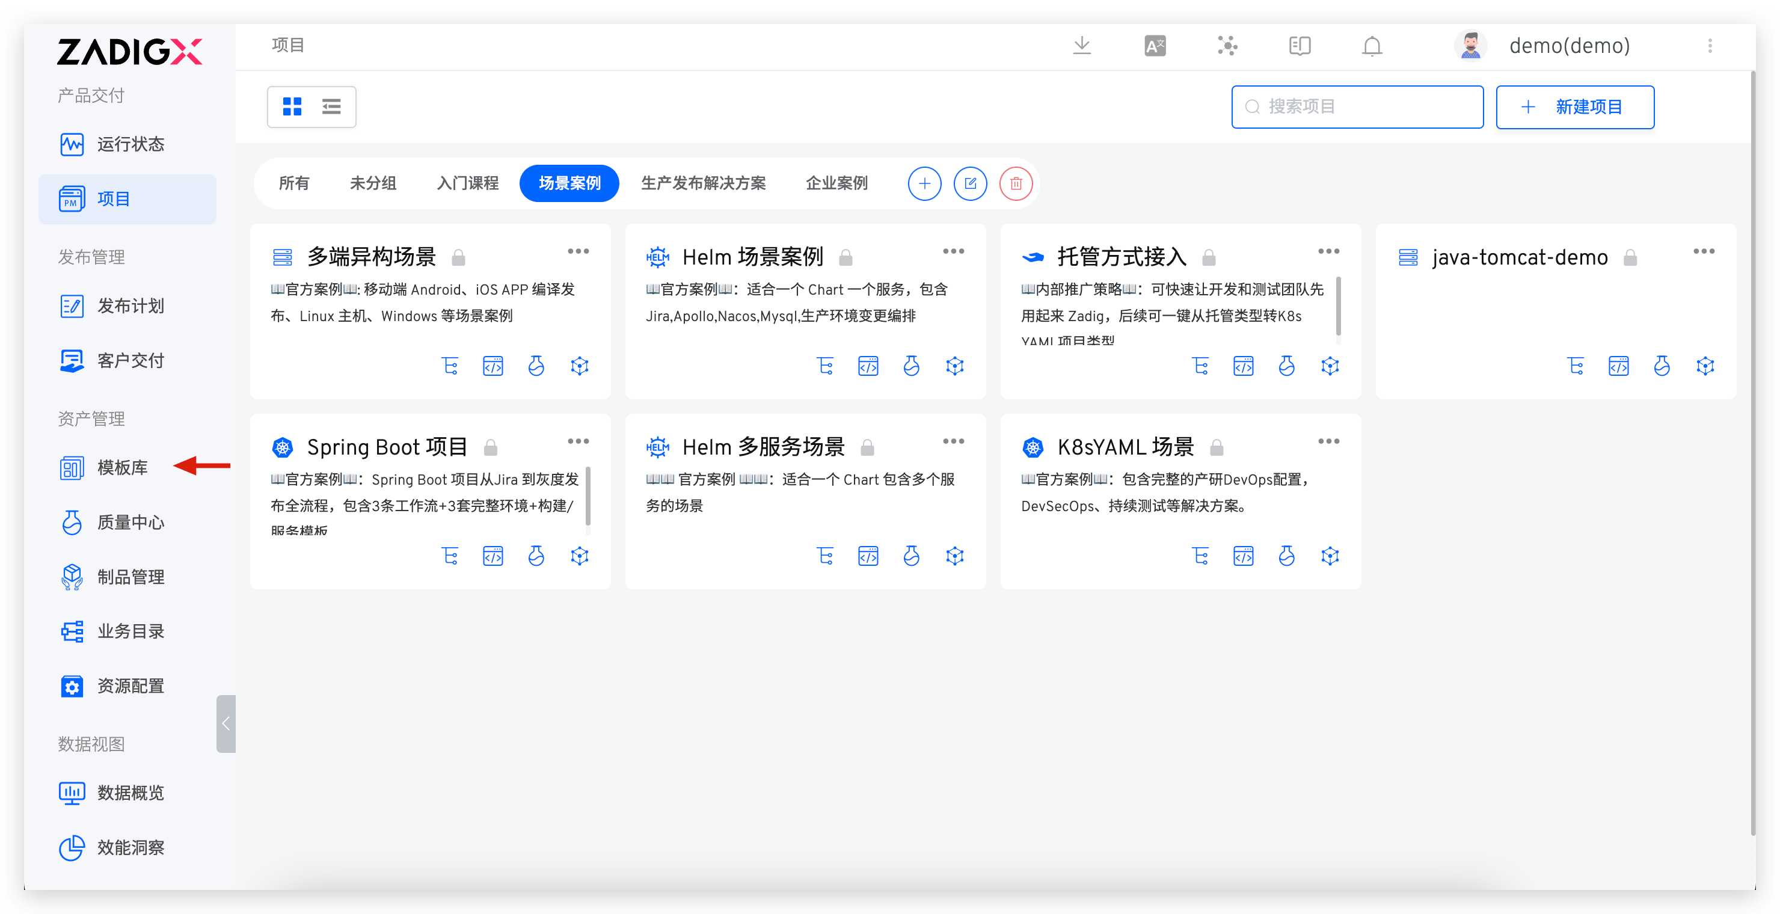This screenshot has height=914, width=1780.
Task: Open workflow icon on 多端异构场景 card
Action: tap(450, 366)
